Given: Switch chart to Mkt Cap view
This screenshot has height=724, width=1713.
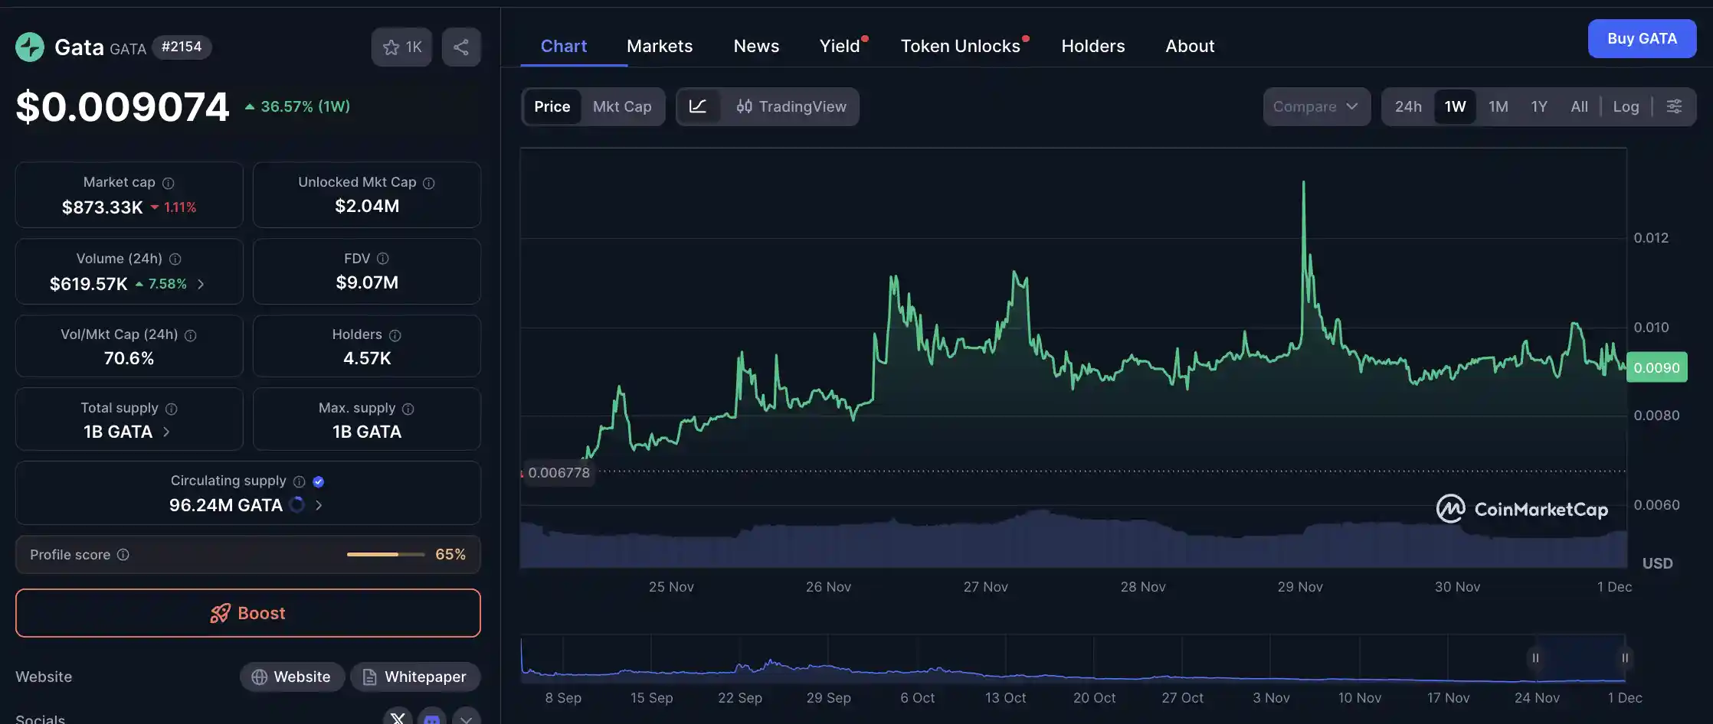Looking at the screenshot, I should coord(622,106).
